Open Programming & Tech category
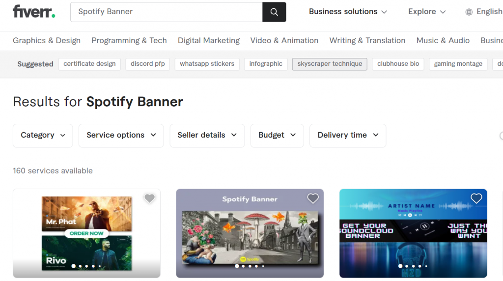 coord(129,40)
